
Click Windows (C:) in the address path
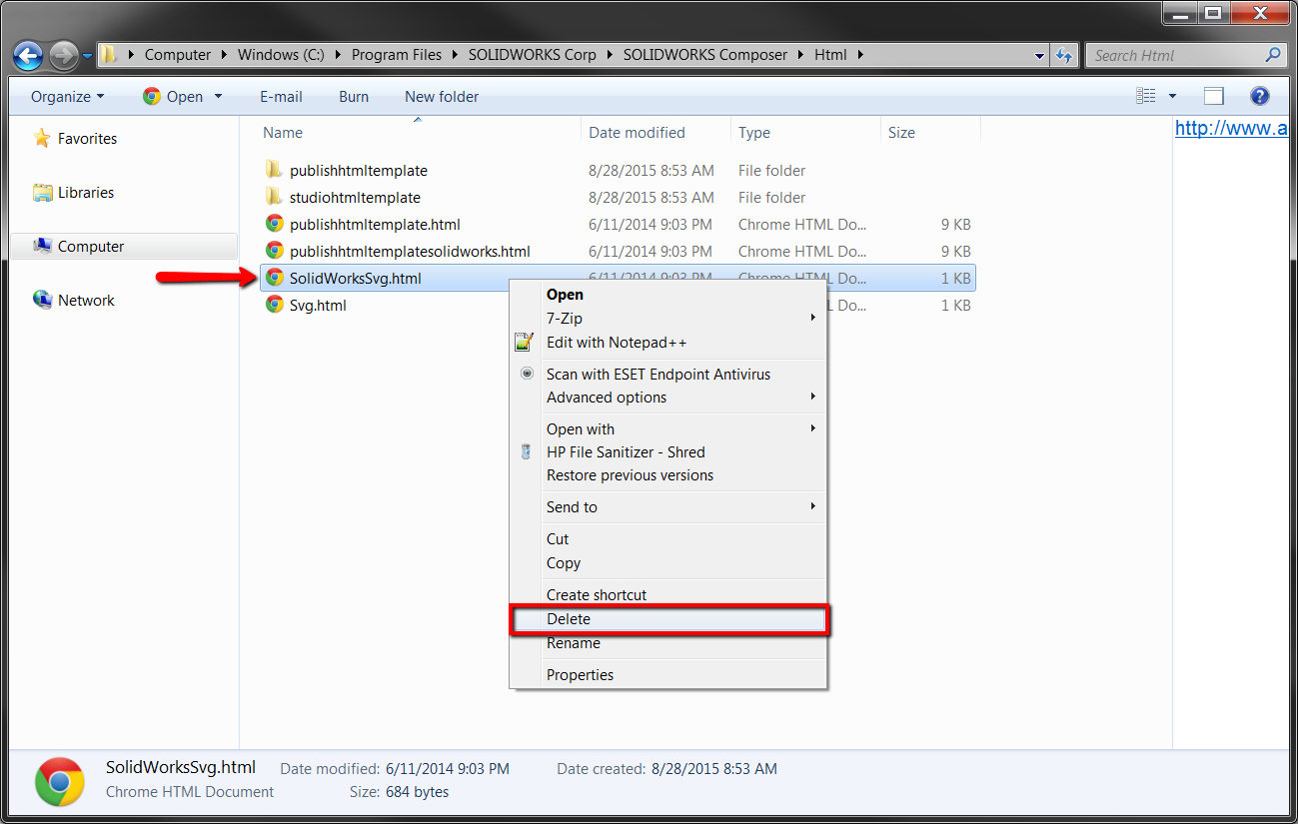(281, 55)
